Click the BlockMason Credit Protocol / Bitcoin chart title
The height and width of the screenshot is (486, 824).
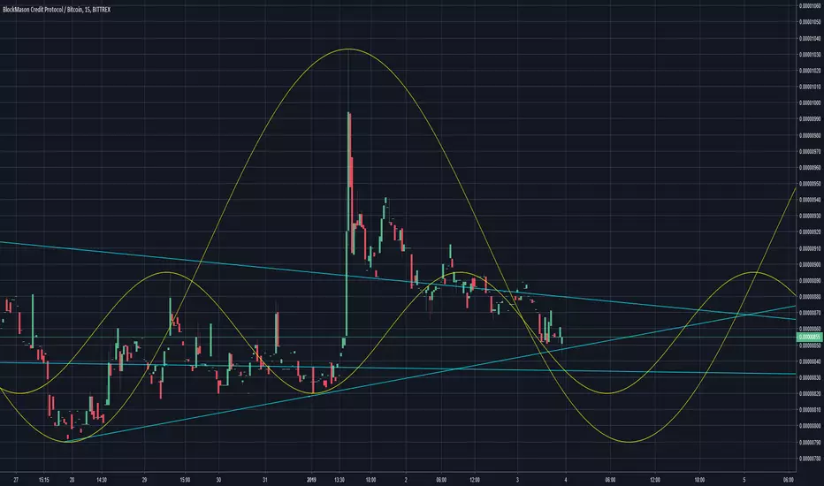tap(57, 10)
